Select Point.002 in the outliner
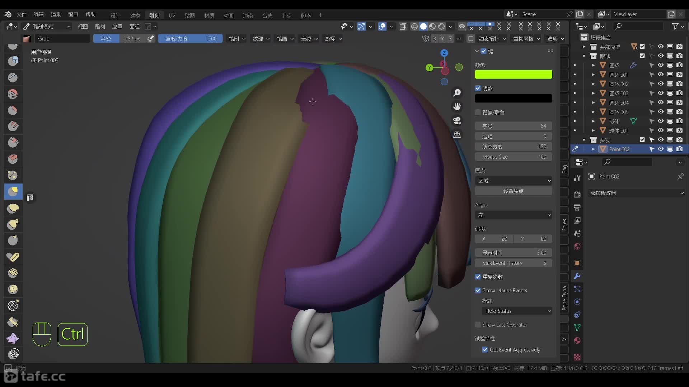 tap(619, 149)
